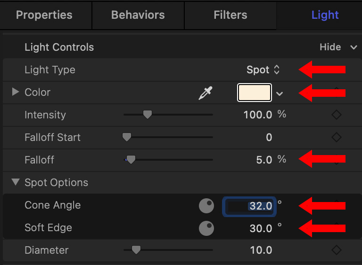Open the Behaviors tab
The image size is (362, 265).
(x=138, y=15)
